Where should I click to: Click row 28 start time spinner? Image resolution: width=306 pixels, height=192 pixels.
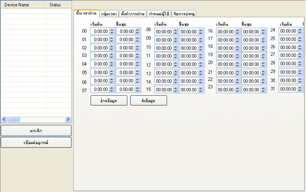[x=300, y=63]
